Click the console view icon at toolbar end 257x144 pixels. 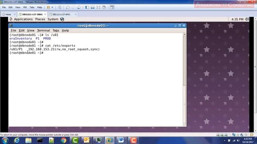coord(112,7)
